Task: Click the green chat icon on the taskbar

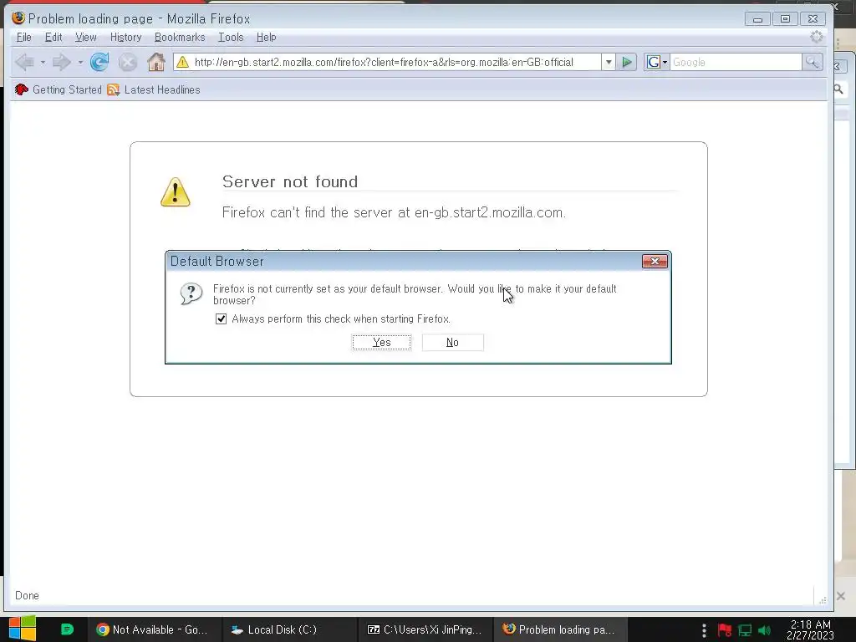Action: tap(67, 629)
